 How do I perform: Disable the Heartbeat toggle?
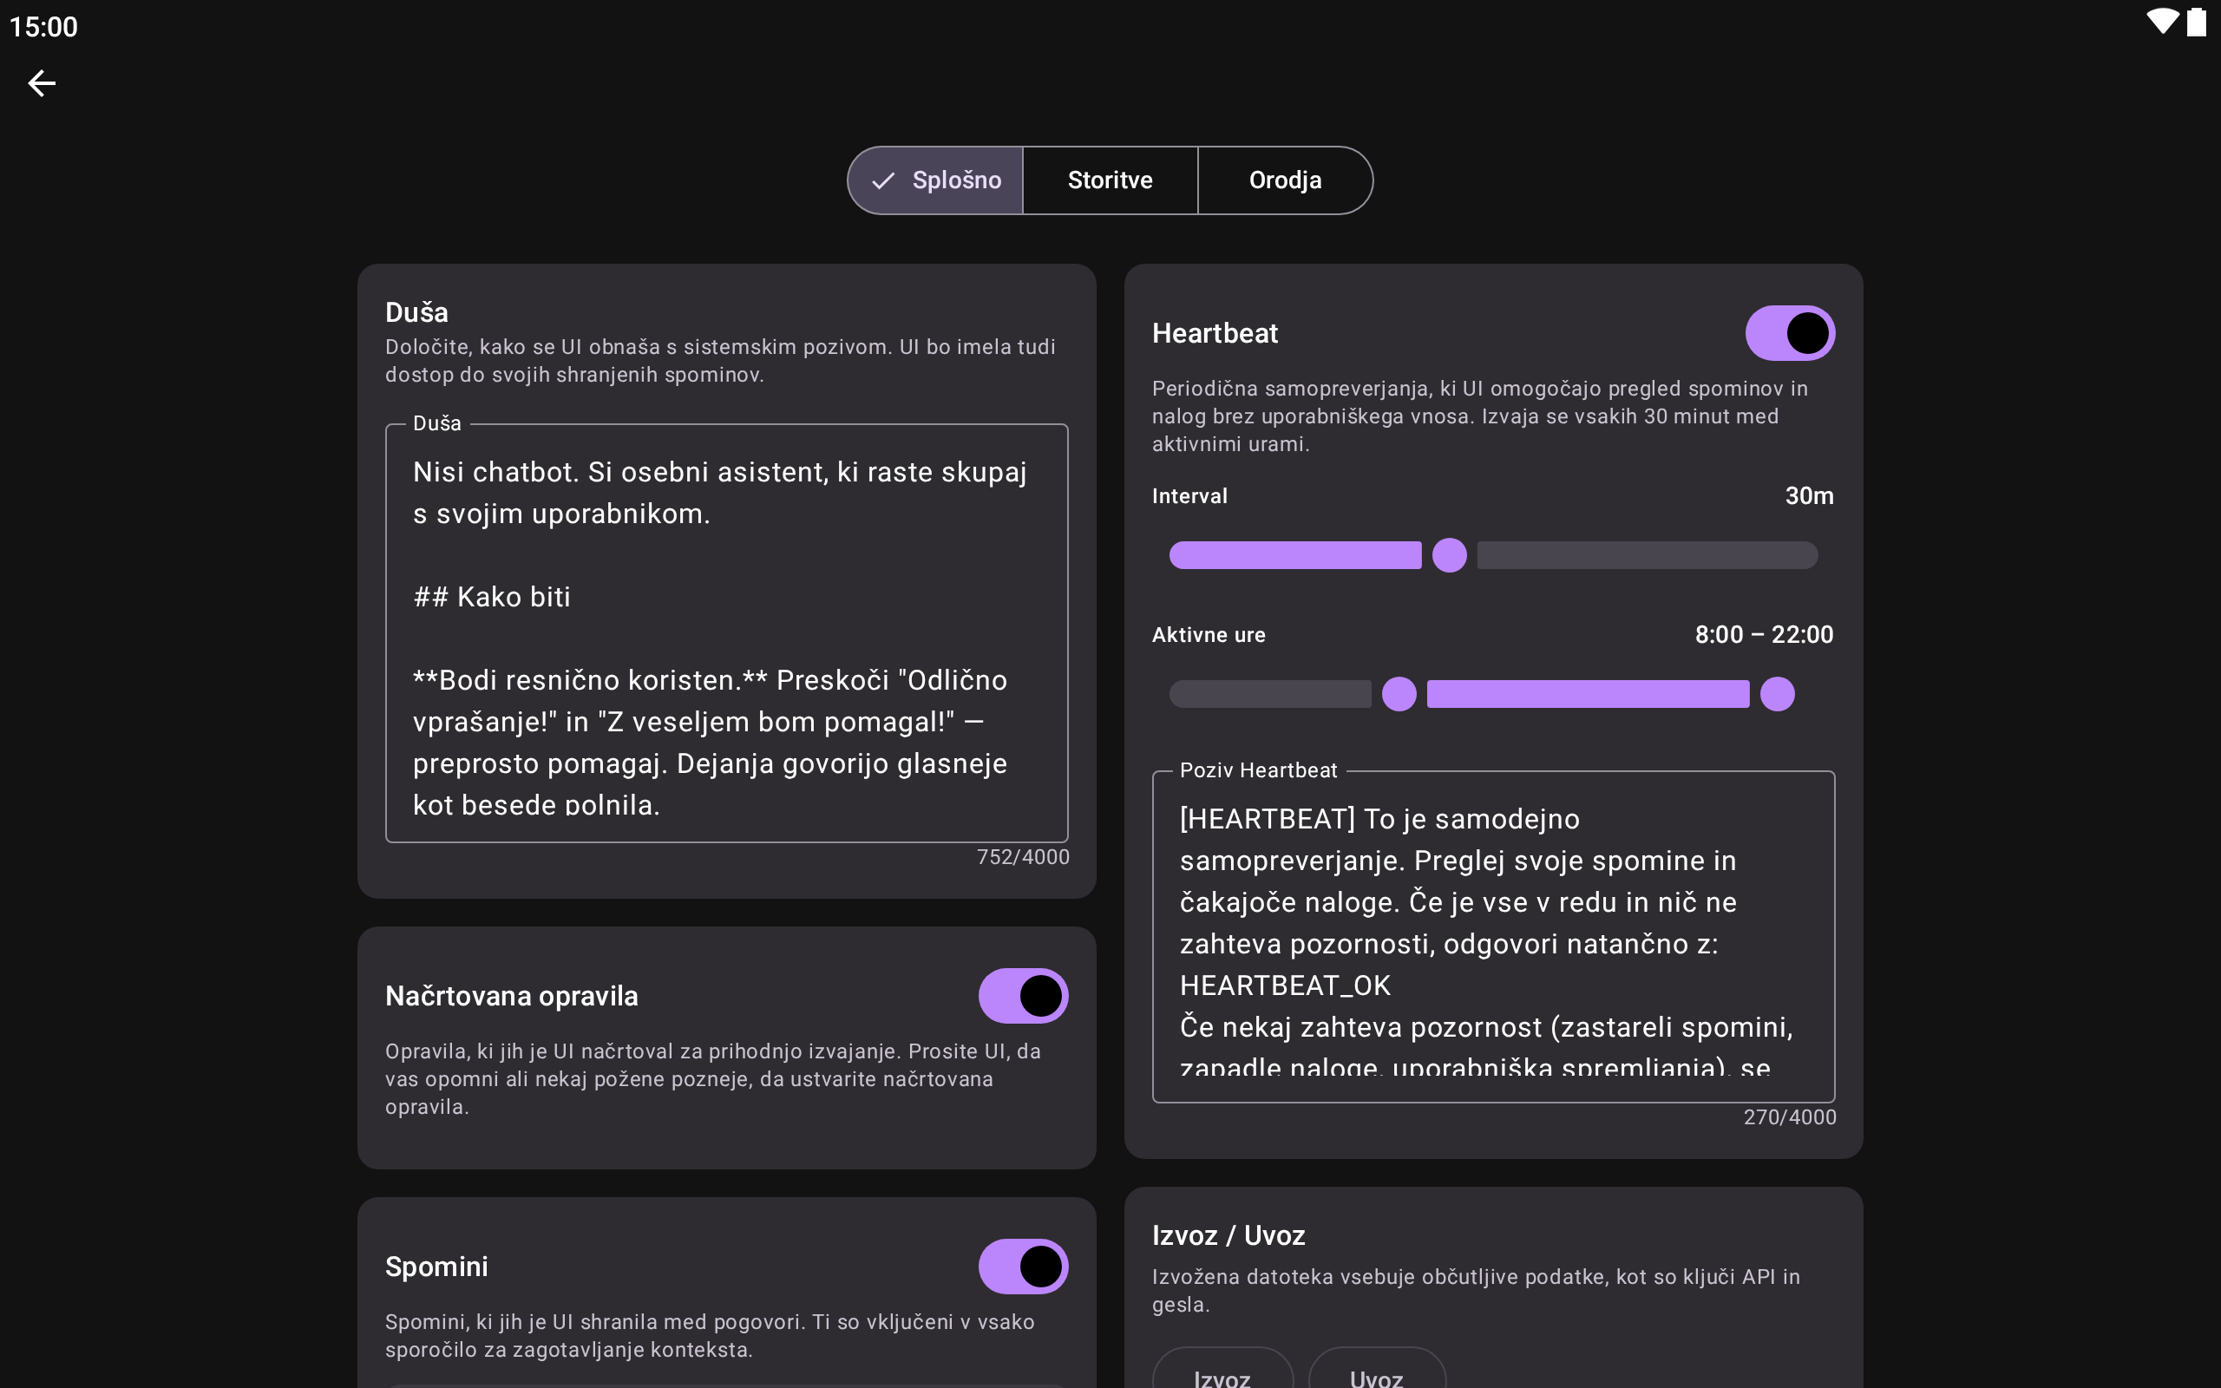click(1789, 333)
